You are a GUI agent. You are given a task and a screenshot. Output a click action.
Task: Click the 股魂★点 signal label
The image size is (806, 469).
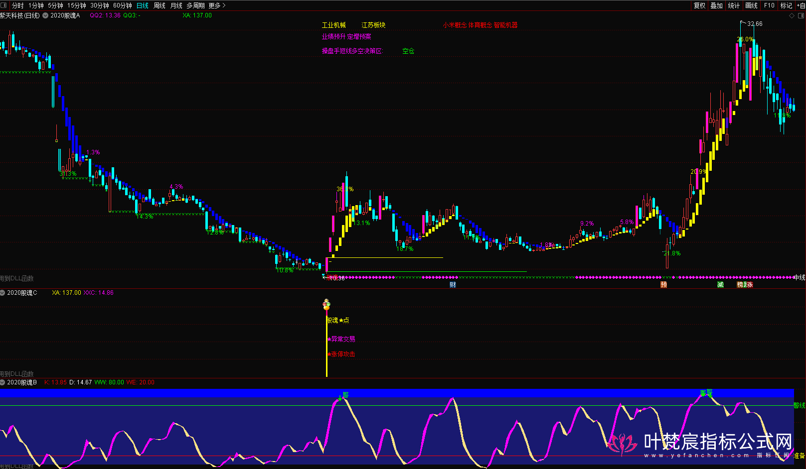[x=338, y=321]
